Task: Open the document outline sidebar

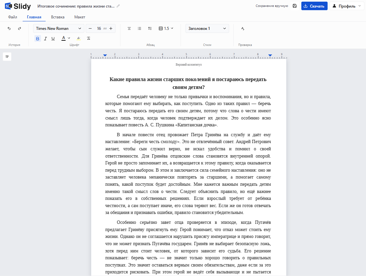Action: tap(7, 57)
